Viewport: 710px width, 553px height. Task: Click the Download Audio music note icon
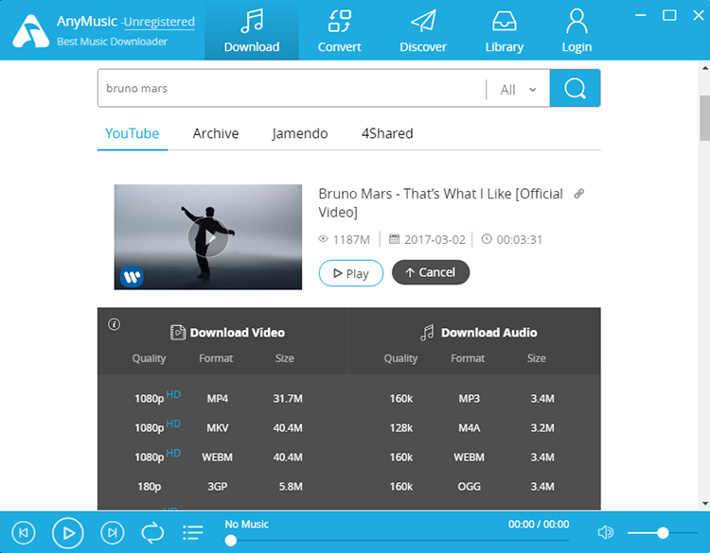click(x=427, y=333)
